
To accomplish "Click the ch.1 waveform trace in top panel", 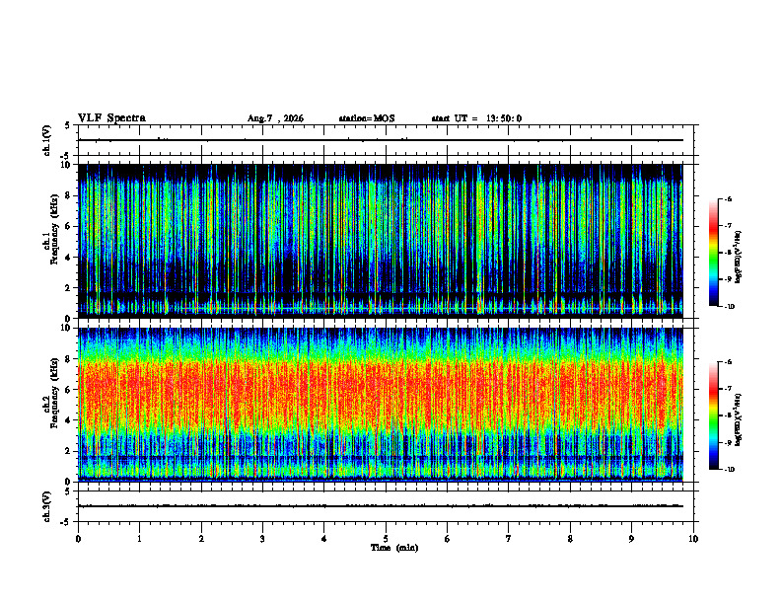I will pos(381,140).
